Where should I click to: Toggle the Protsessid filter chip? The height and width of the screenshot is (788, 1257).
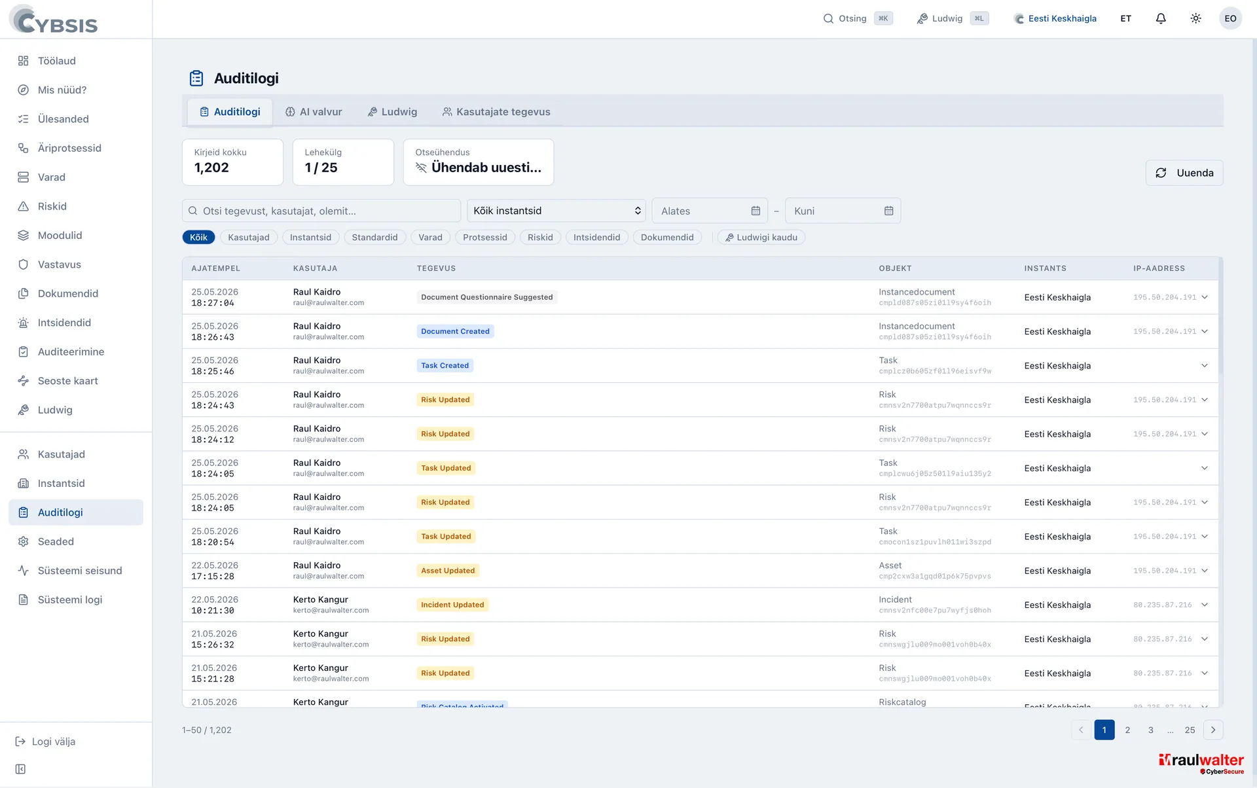coord(484,238)
